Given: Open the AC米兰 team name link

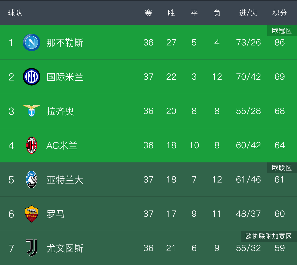Looking at the screenshot, I should [62, 145].
